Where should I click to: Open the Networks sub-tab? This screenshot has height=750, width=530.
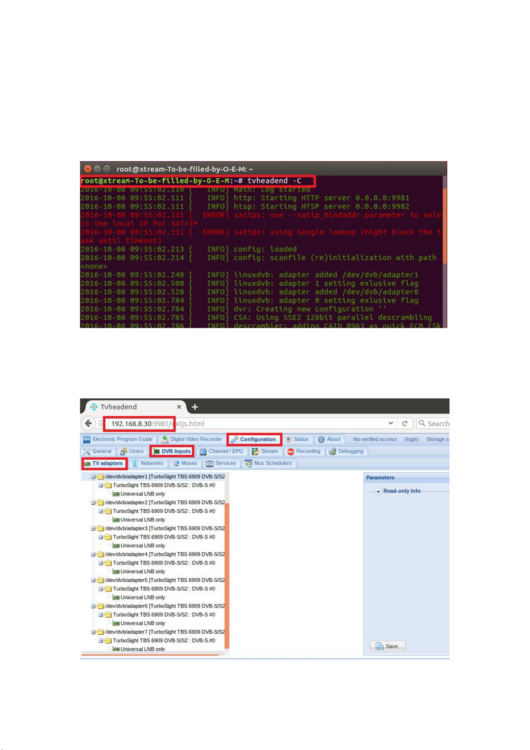[x=147, y=463]
